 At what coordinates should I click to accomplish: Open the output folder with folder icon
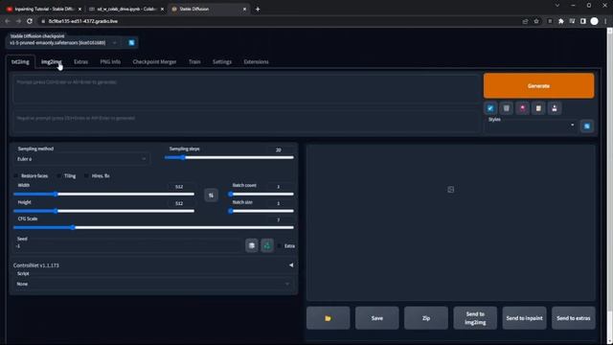click(328, 318)
